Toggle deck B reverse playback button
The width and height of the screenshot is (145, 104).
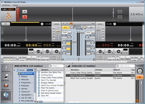pos(118,60)
